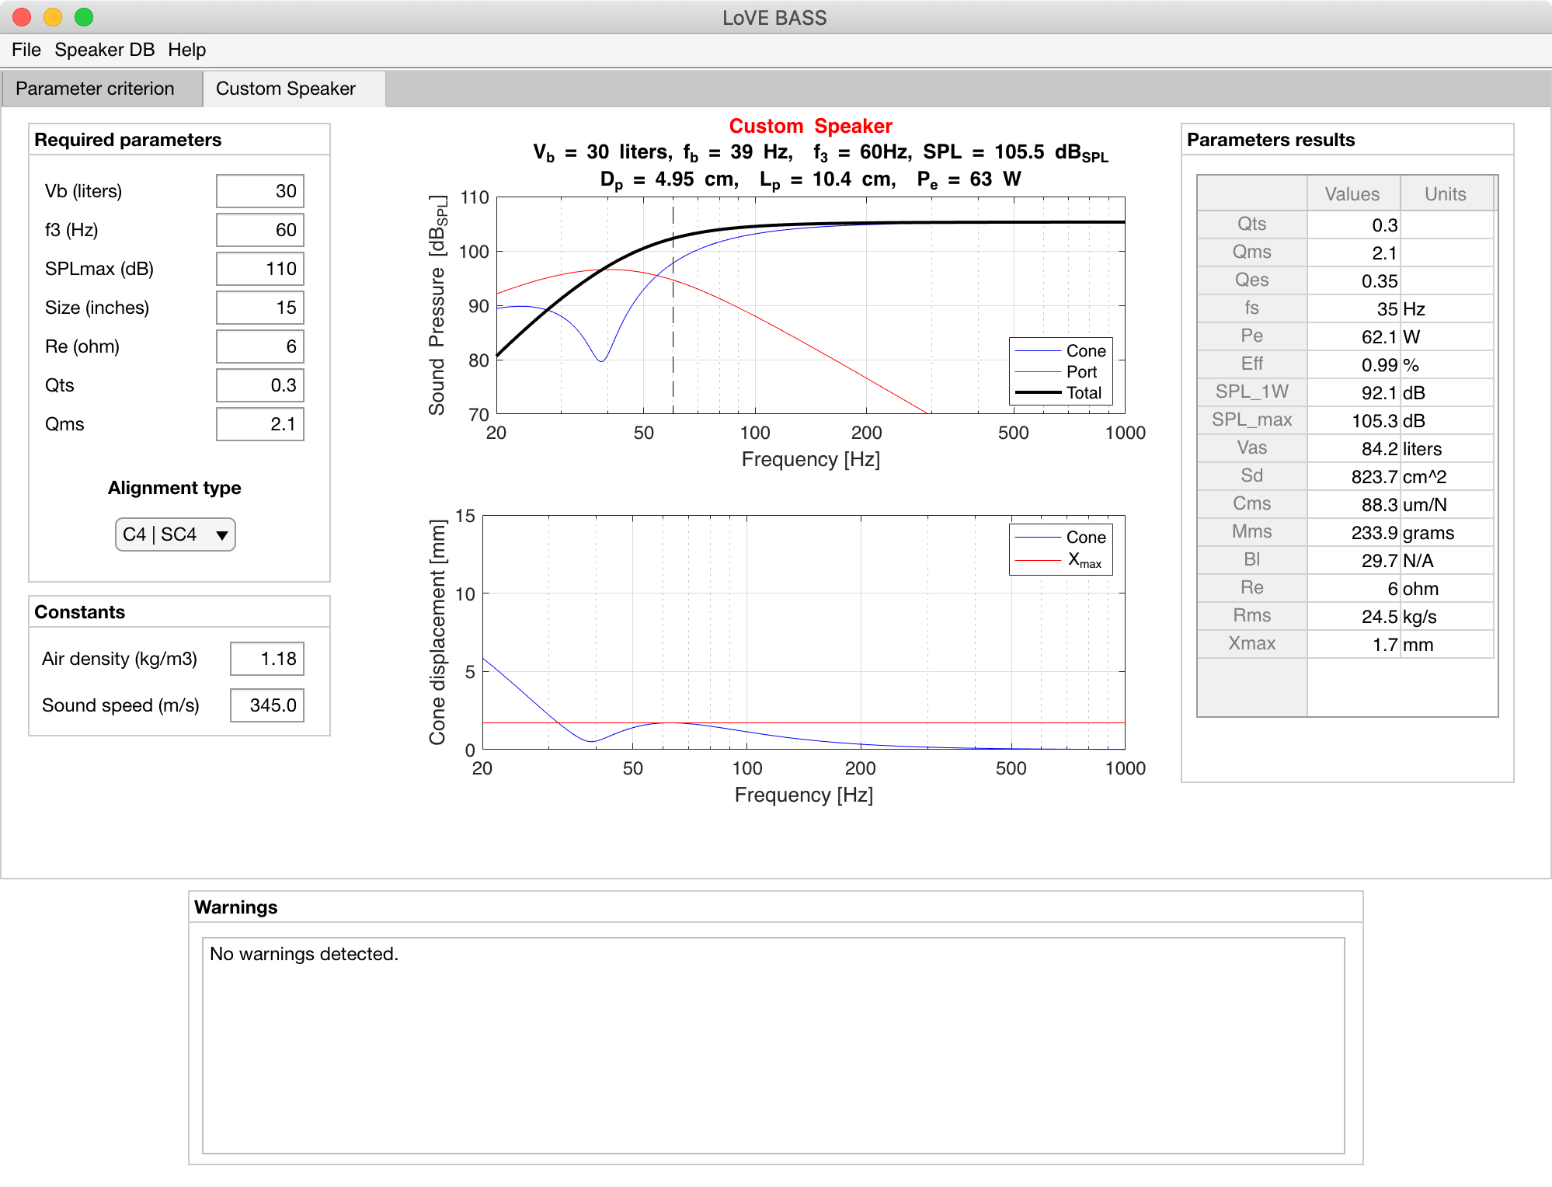Click the sound pressure plot legend
1552x1187 pixels.
pyautogui.click(x=1060, y=371)
